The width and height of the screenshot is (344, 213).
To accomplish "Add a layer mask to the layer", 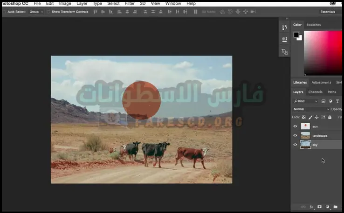I will point(319,207).
